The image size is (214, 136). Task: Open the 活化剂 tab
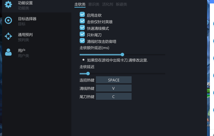pyautogui.click(x=108, y=4)
